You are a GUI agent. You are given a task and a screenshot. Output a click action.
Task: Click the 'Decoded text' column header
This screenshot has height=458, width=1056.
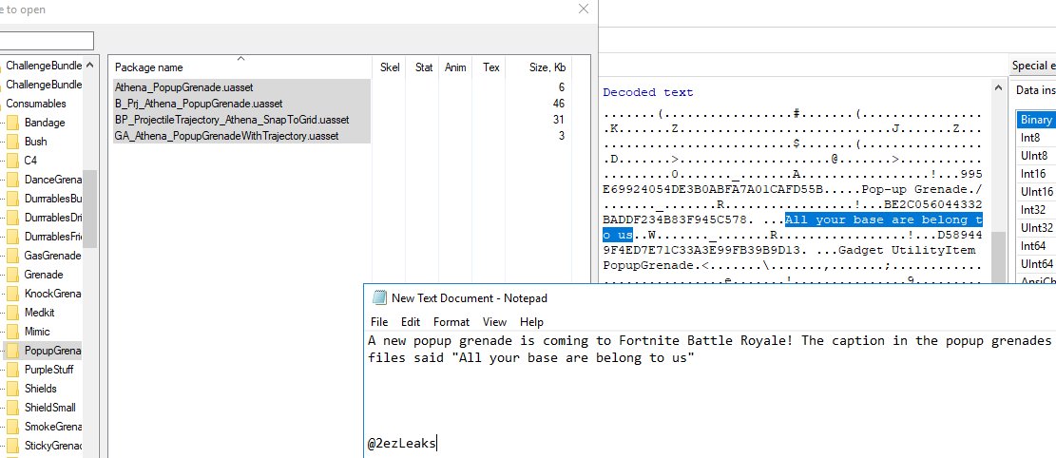[x=648, y=92]
